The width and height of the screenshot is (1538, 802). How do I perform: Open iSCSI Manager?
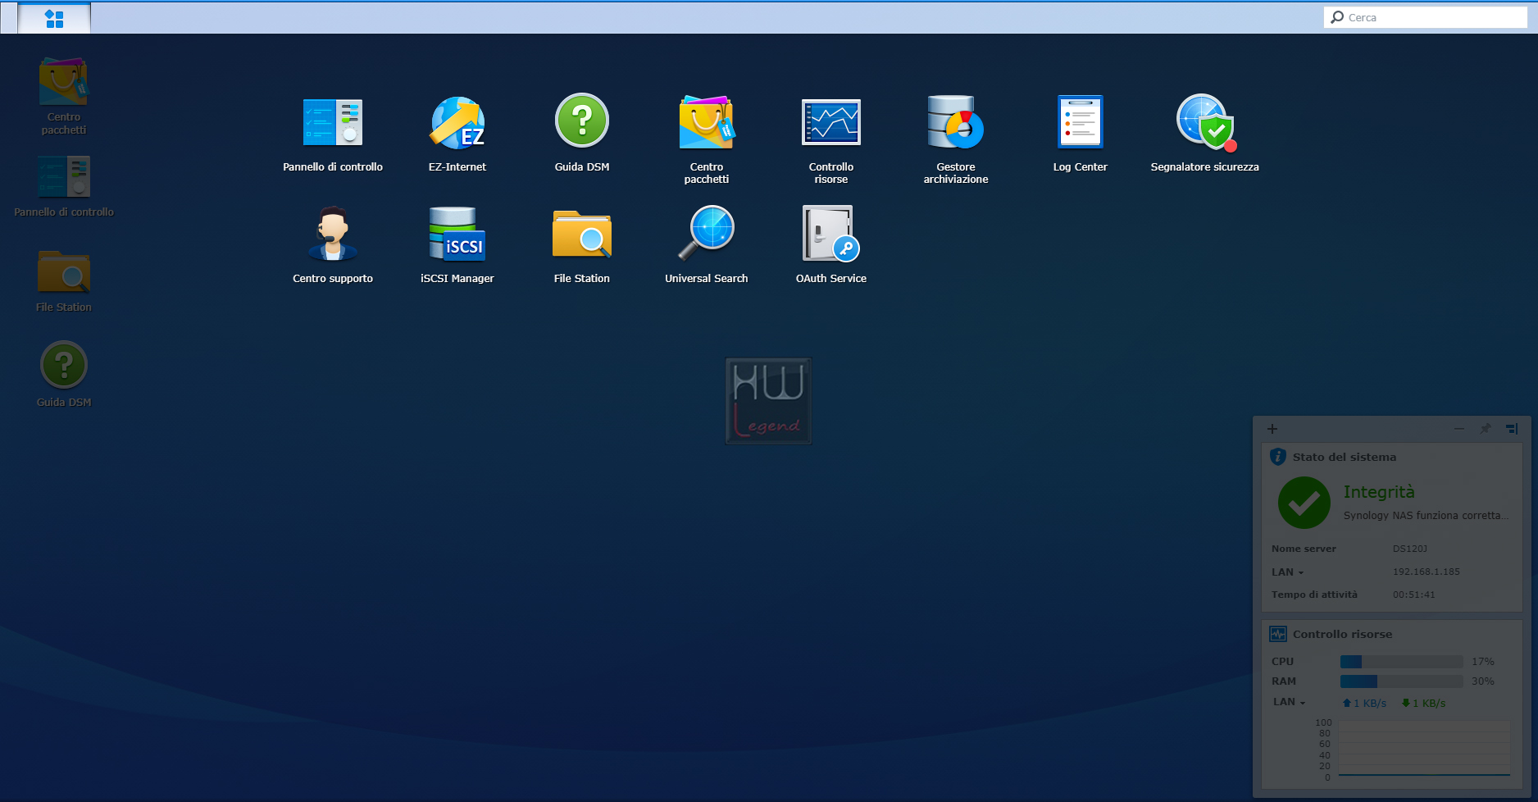tap(457, 244)
